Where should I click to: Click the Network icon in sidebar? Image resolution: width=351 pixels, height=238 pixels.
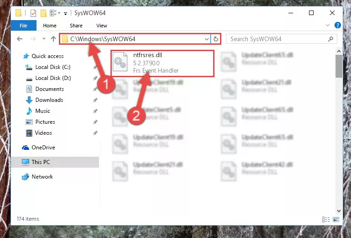[25, 177]
